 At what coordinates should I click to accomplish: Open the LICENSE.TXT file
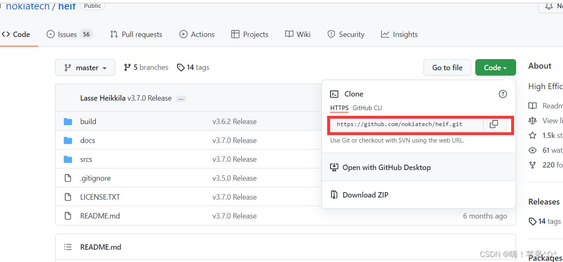(x=100, y=197)
